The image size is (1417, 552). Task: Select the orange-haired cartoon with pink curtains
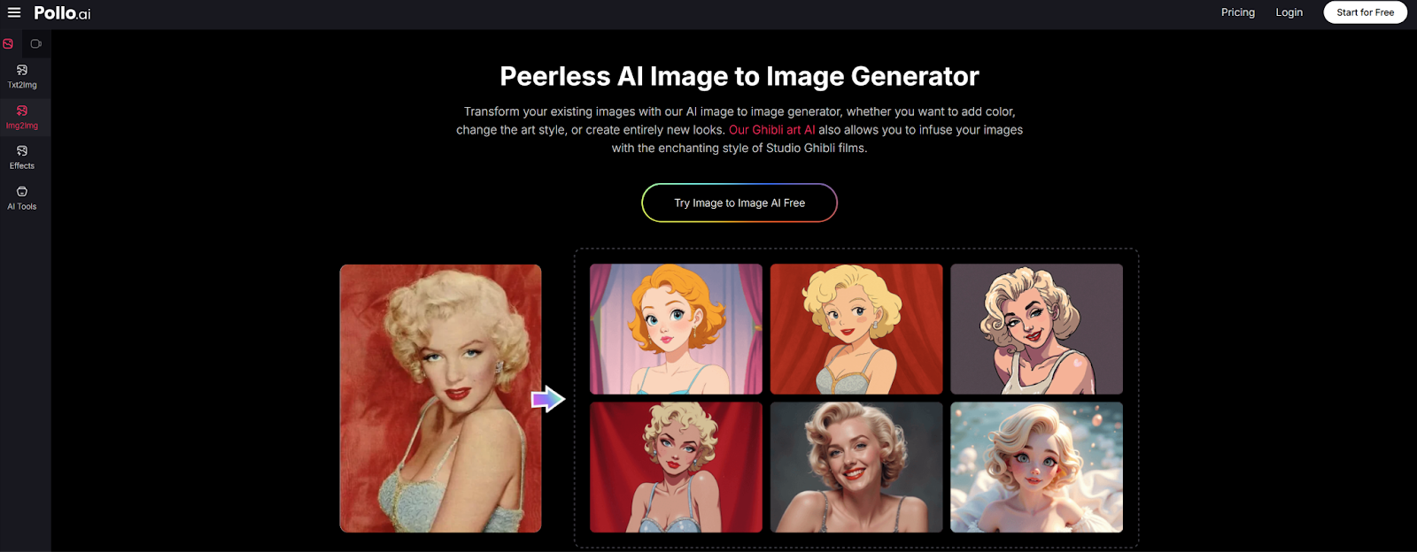pyautogui.click(x=676, y=329)
